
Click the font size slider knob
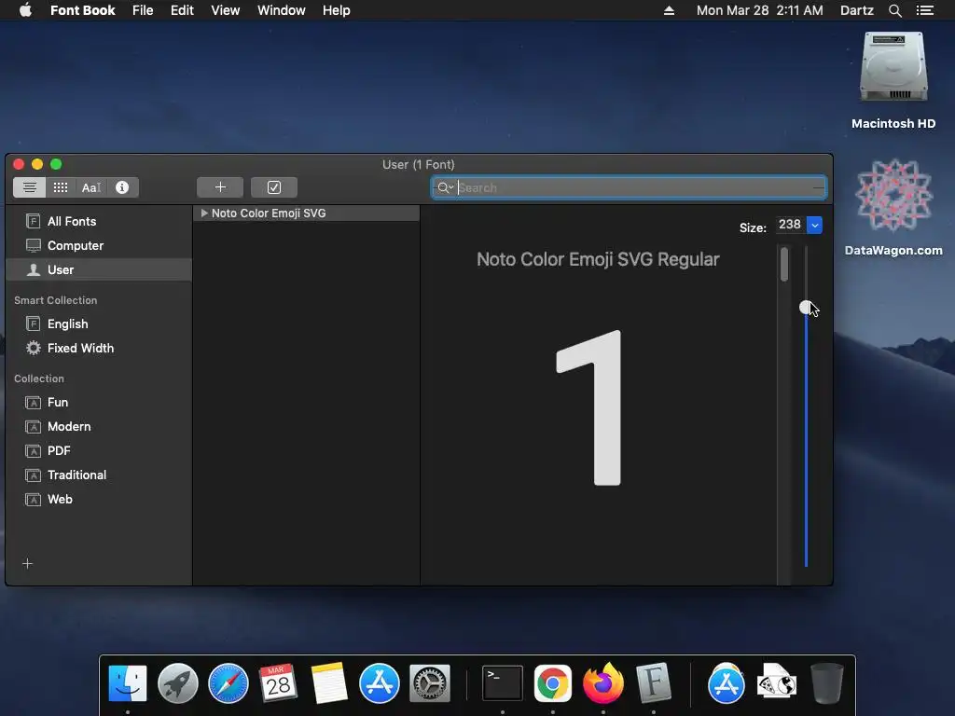point(806,308)
